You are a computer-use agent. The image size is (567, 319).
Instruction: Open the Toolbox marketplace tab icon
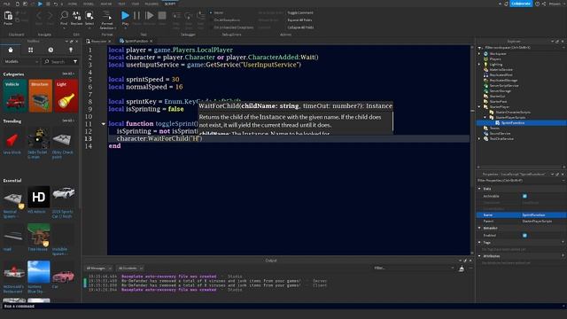tap(11, 50)
